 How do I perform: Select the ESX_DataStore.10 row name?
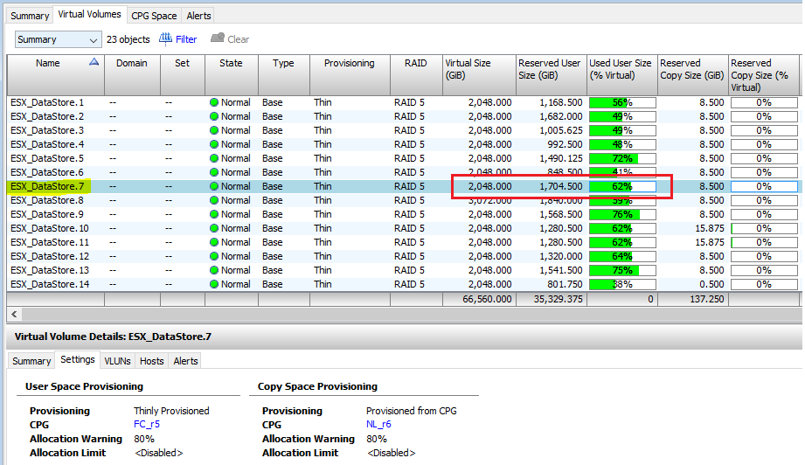(50, 228)
